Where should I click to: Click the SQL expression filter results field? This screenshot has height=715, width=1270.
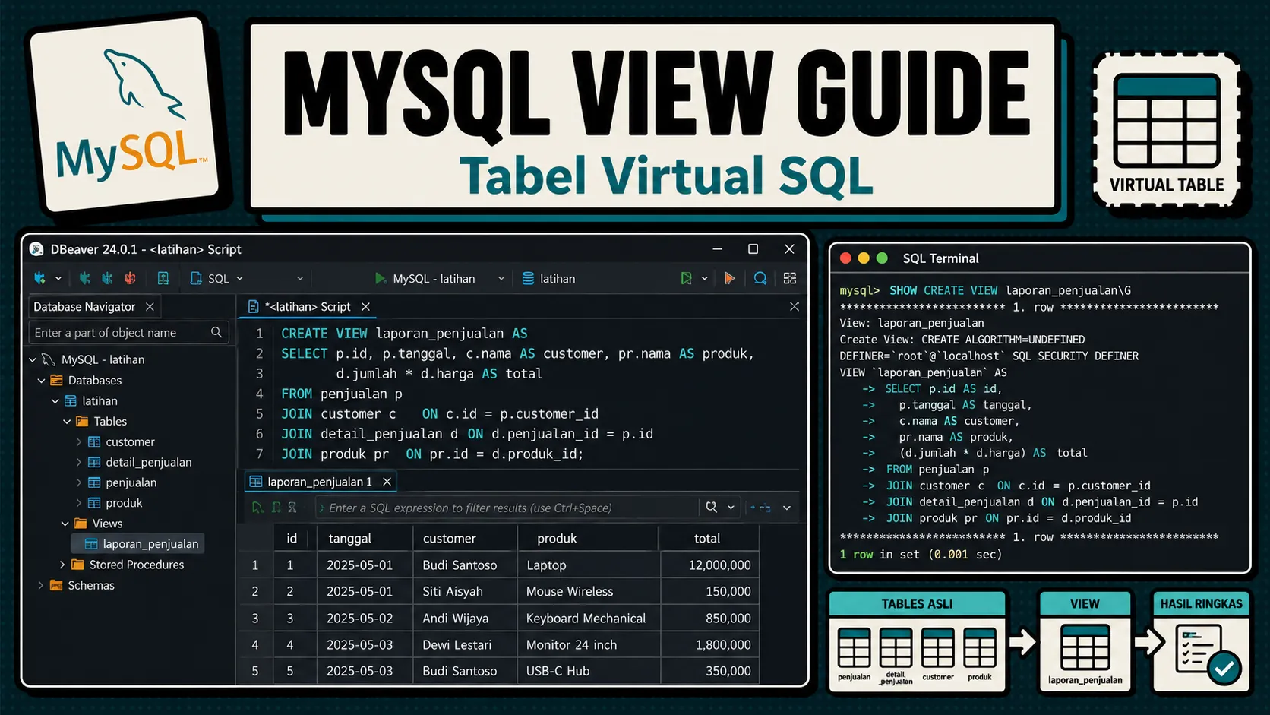506,508
